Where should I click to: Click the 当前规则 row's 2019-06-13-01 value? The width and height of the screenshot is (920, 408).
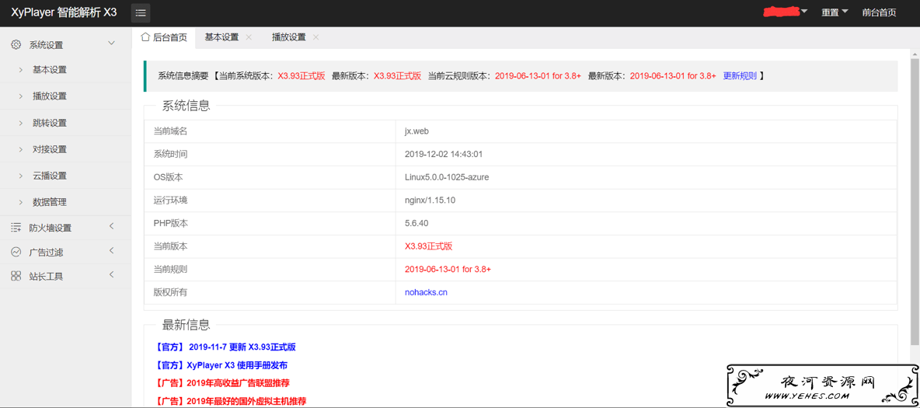click(448, 270)
